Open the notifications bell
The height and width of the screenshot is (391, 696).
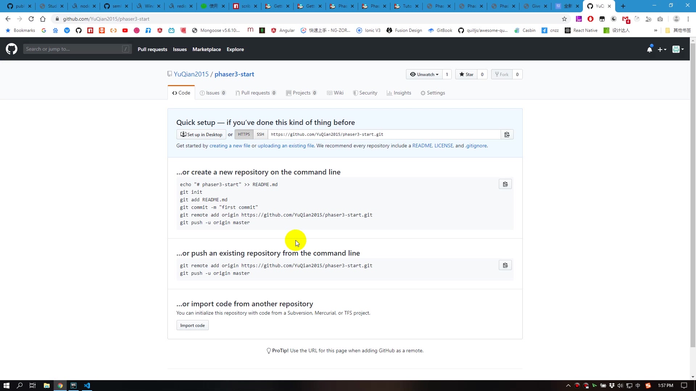click(649, 49)
